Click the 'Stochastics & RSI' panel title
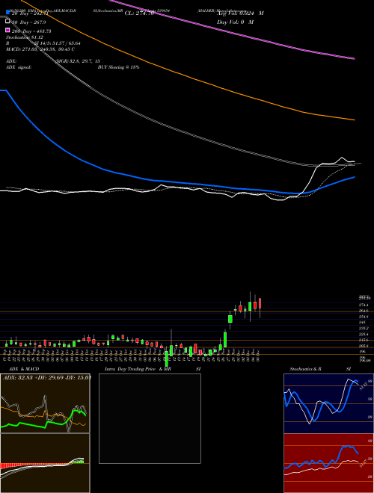Image resolution: width=374 pixels, height=493 pixels. (x=320, y=369)
